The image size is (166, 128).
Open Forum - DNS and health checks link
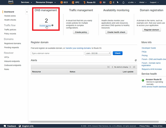point(154,59)
